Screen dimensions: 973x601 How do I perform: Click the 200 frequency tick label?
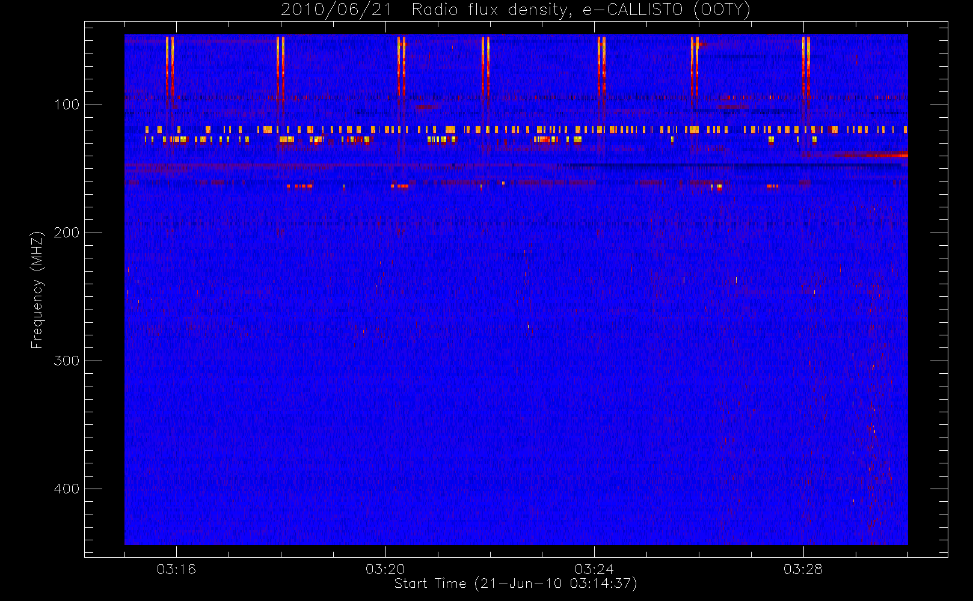point(66,233)
